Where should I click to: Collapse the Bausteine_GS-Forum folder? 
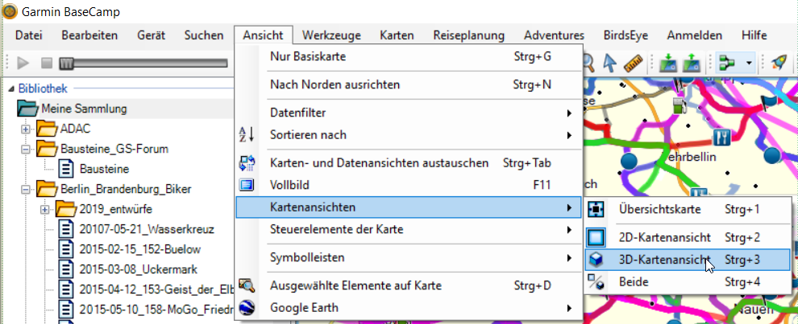[26, 149]
